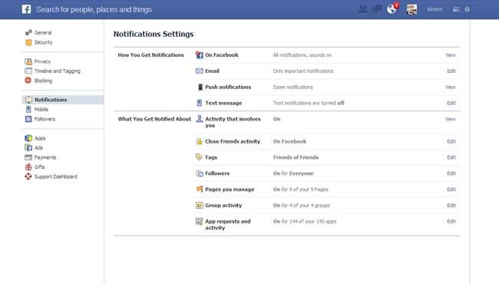Click the Privacy lock icon
Image resolution: width=499 pixels, height=284 pixels.
[x=28, y=61]
